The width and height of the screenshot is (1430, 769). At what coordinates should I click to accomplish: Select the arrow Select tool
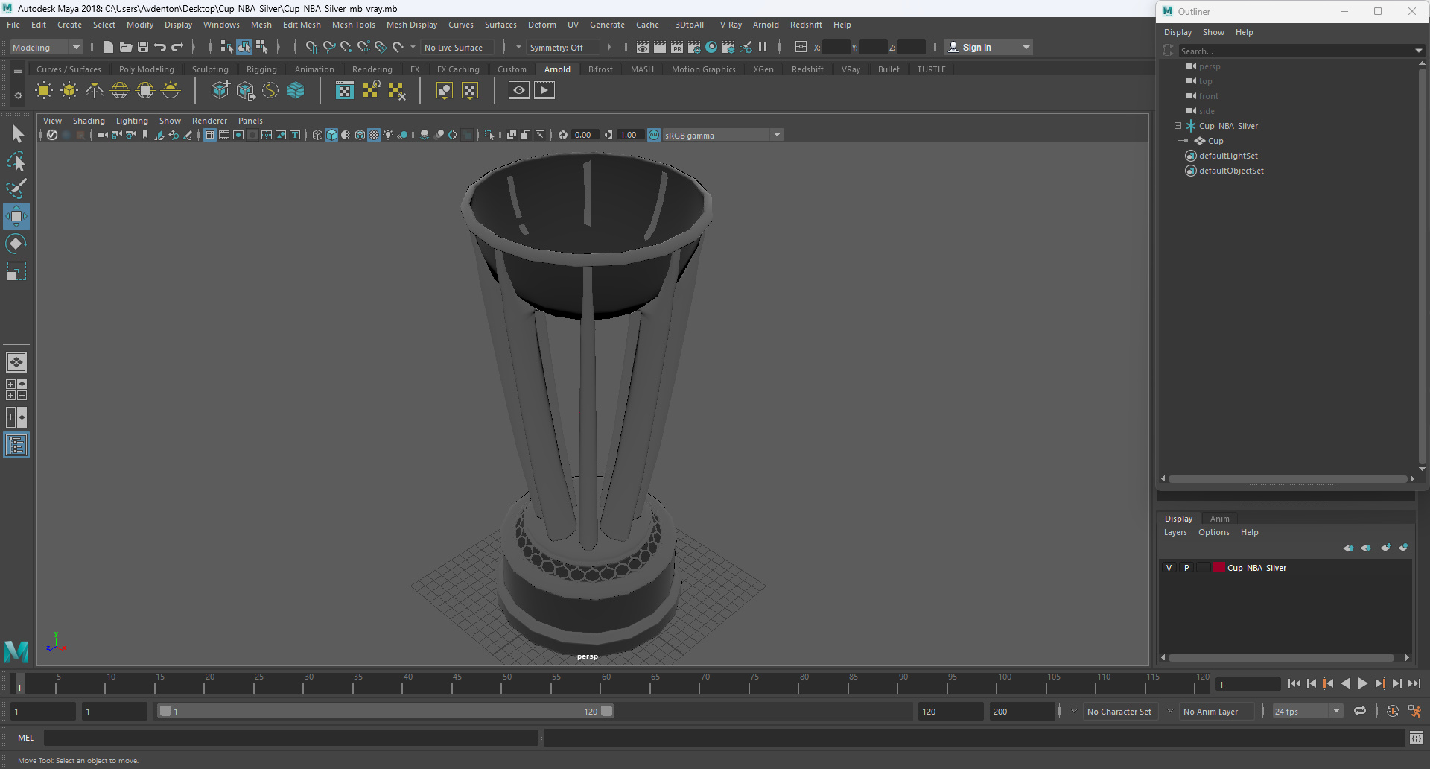(x=16, y=134)
